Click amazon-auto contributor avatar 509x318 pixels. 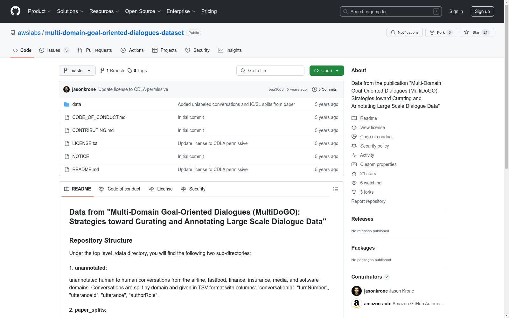(x=357, y=304)
